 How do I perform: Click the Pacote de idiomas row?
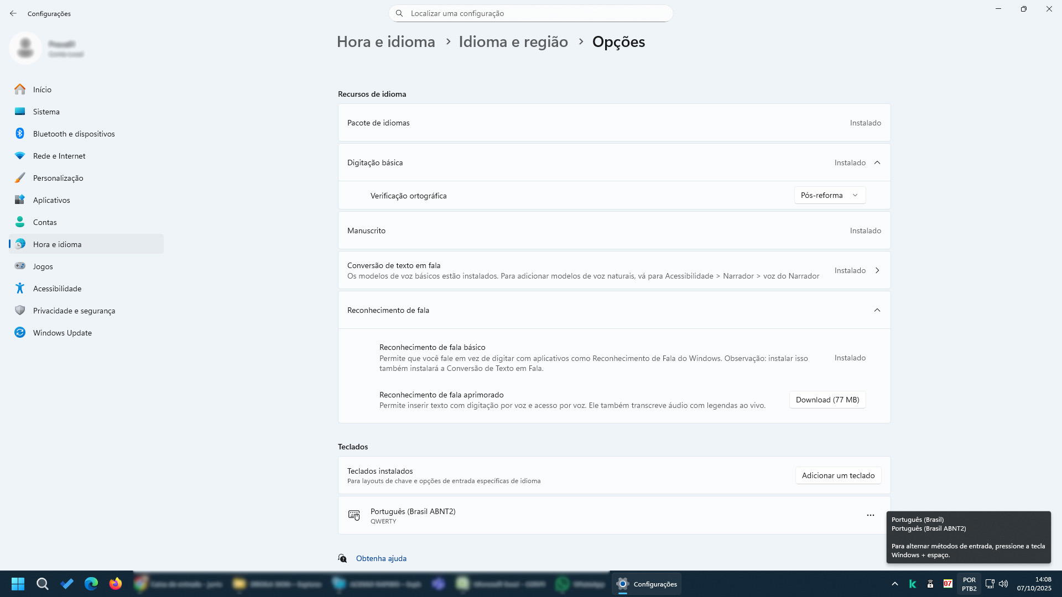pos(614,123)
